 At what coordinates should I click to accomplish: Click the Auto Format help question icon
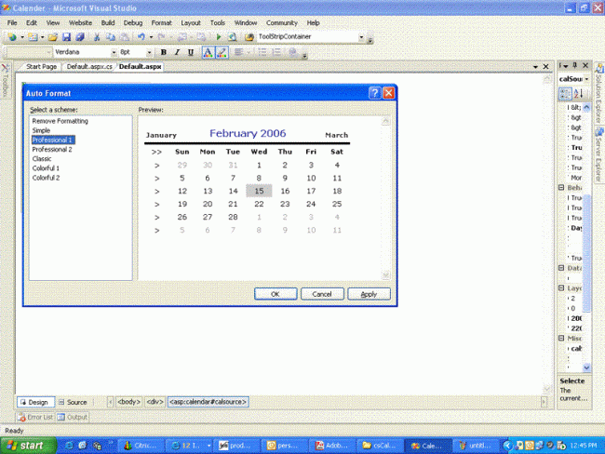[x=374, y=93]
